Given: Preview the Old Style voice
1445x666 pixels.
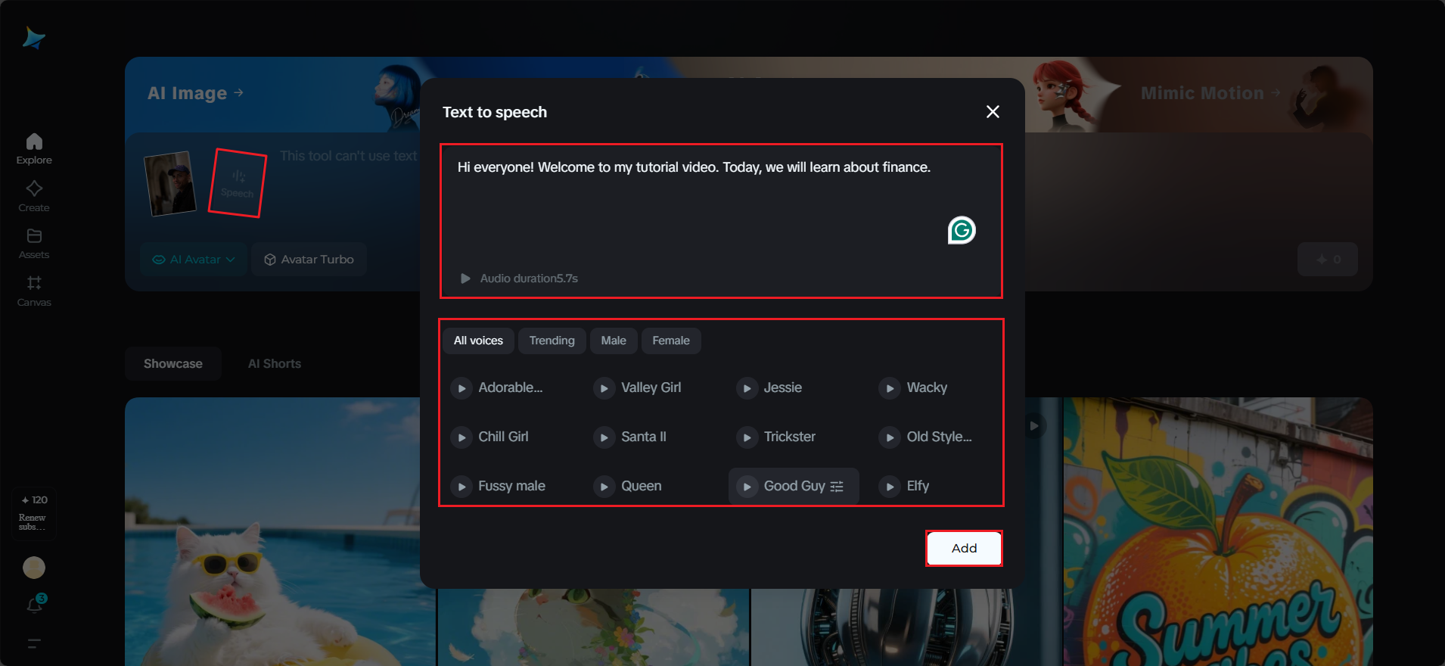Looking at the screenshot, I should coord(890,437).
